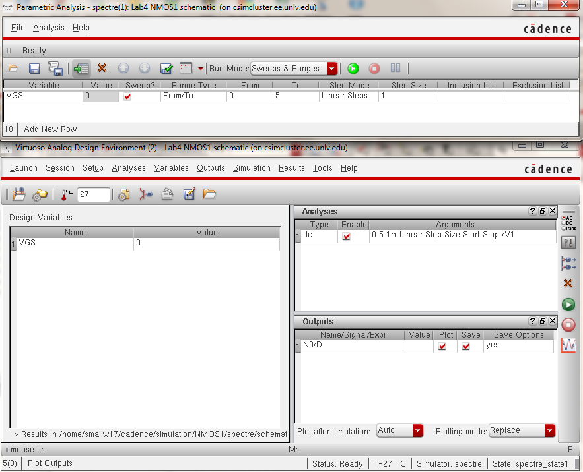Click the Step Size cell showing 1
This screenshot has height=472, width=583.
pos(408,96)
